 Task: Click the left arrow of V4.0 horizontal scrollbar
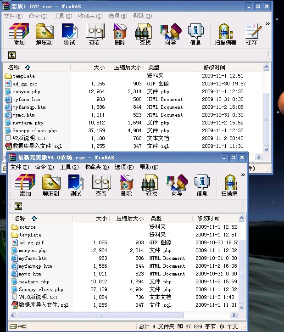pyautogui.click(x=13, y=315)
